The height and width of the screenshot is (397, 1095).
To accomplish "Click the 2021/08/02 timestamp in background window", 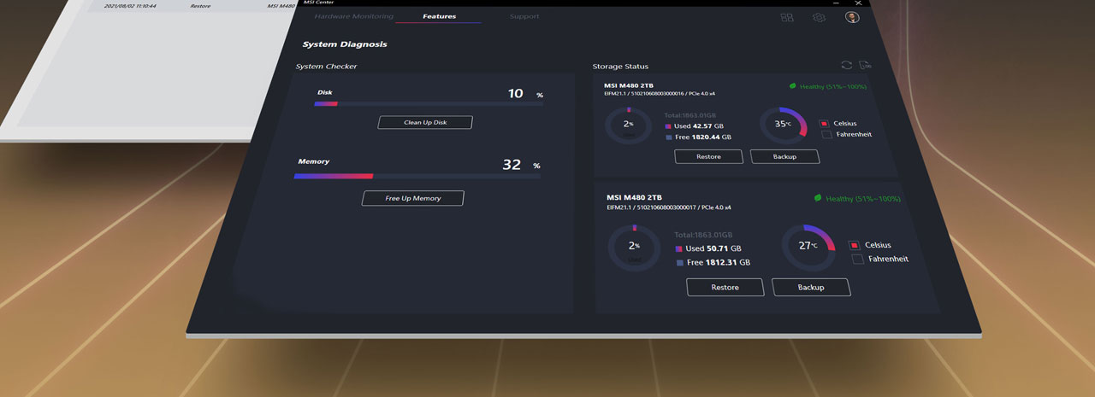I will click(x=130, y=6).
